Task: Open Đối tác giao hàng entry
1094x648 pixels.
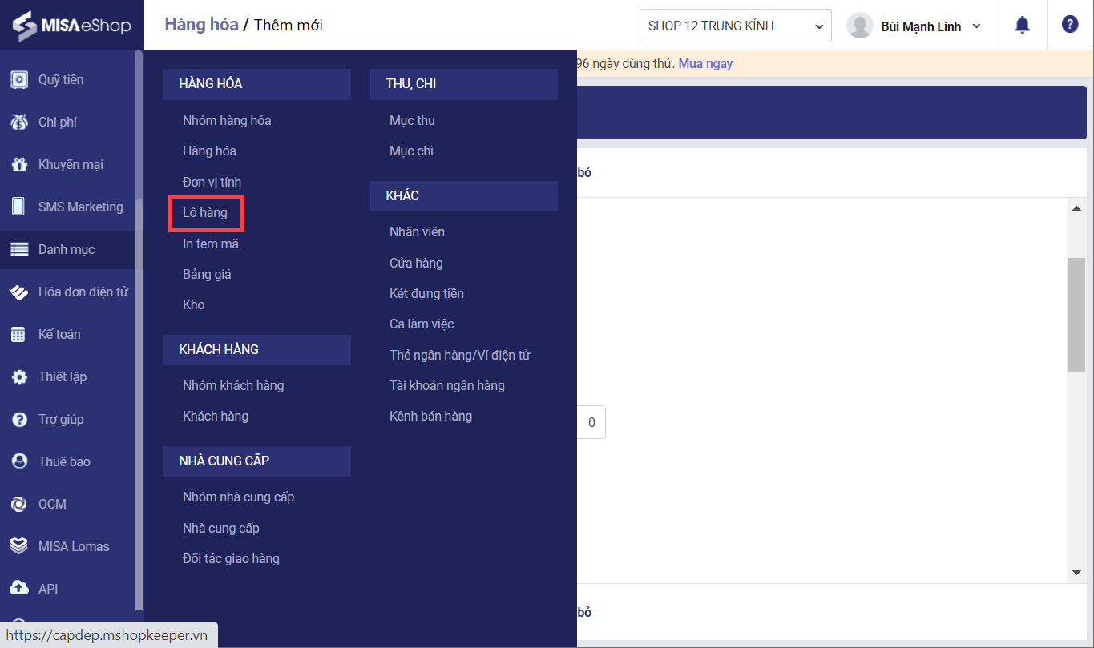Action: tap(231, 558)
